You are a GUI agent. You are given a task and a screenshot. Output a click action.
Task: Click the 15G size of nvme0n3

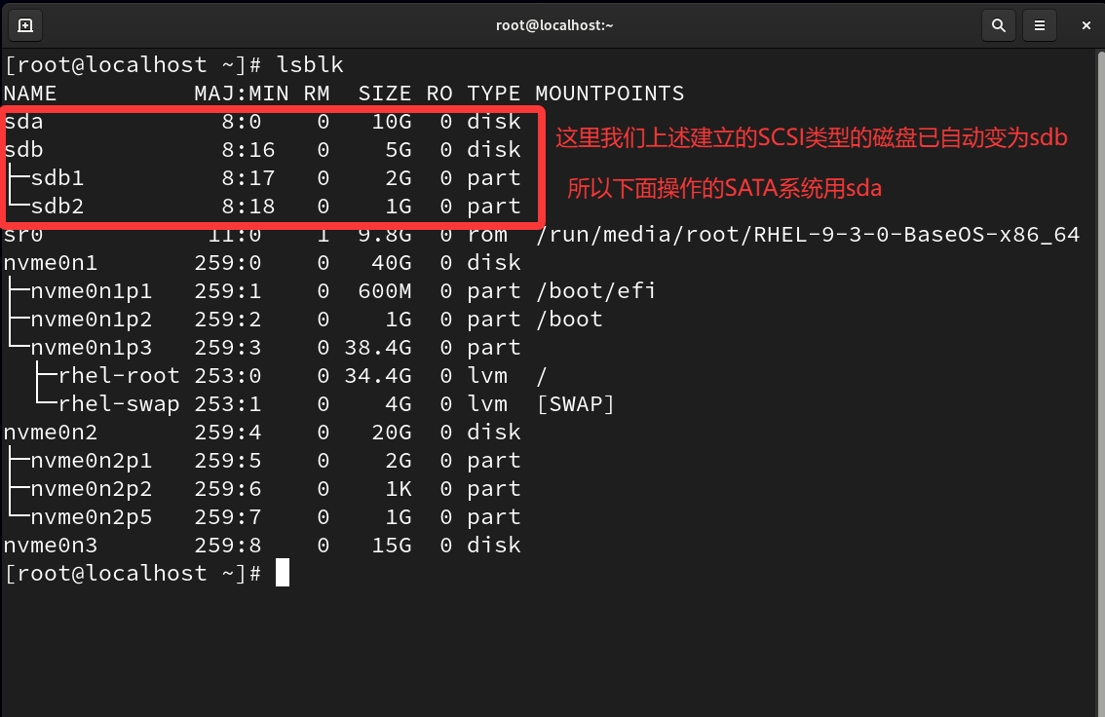pyautogui.click(x=392, y=546)
